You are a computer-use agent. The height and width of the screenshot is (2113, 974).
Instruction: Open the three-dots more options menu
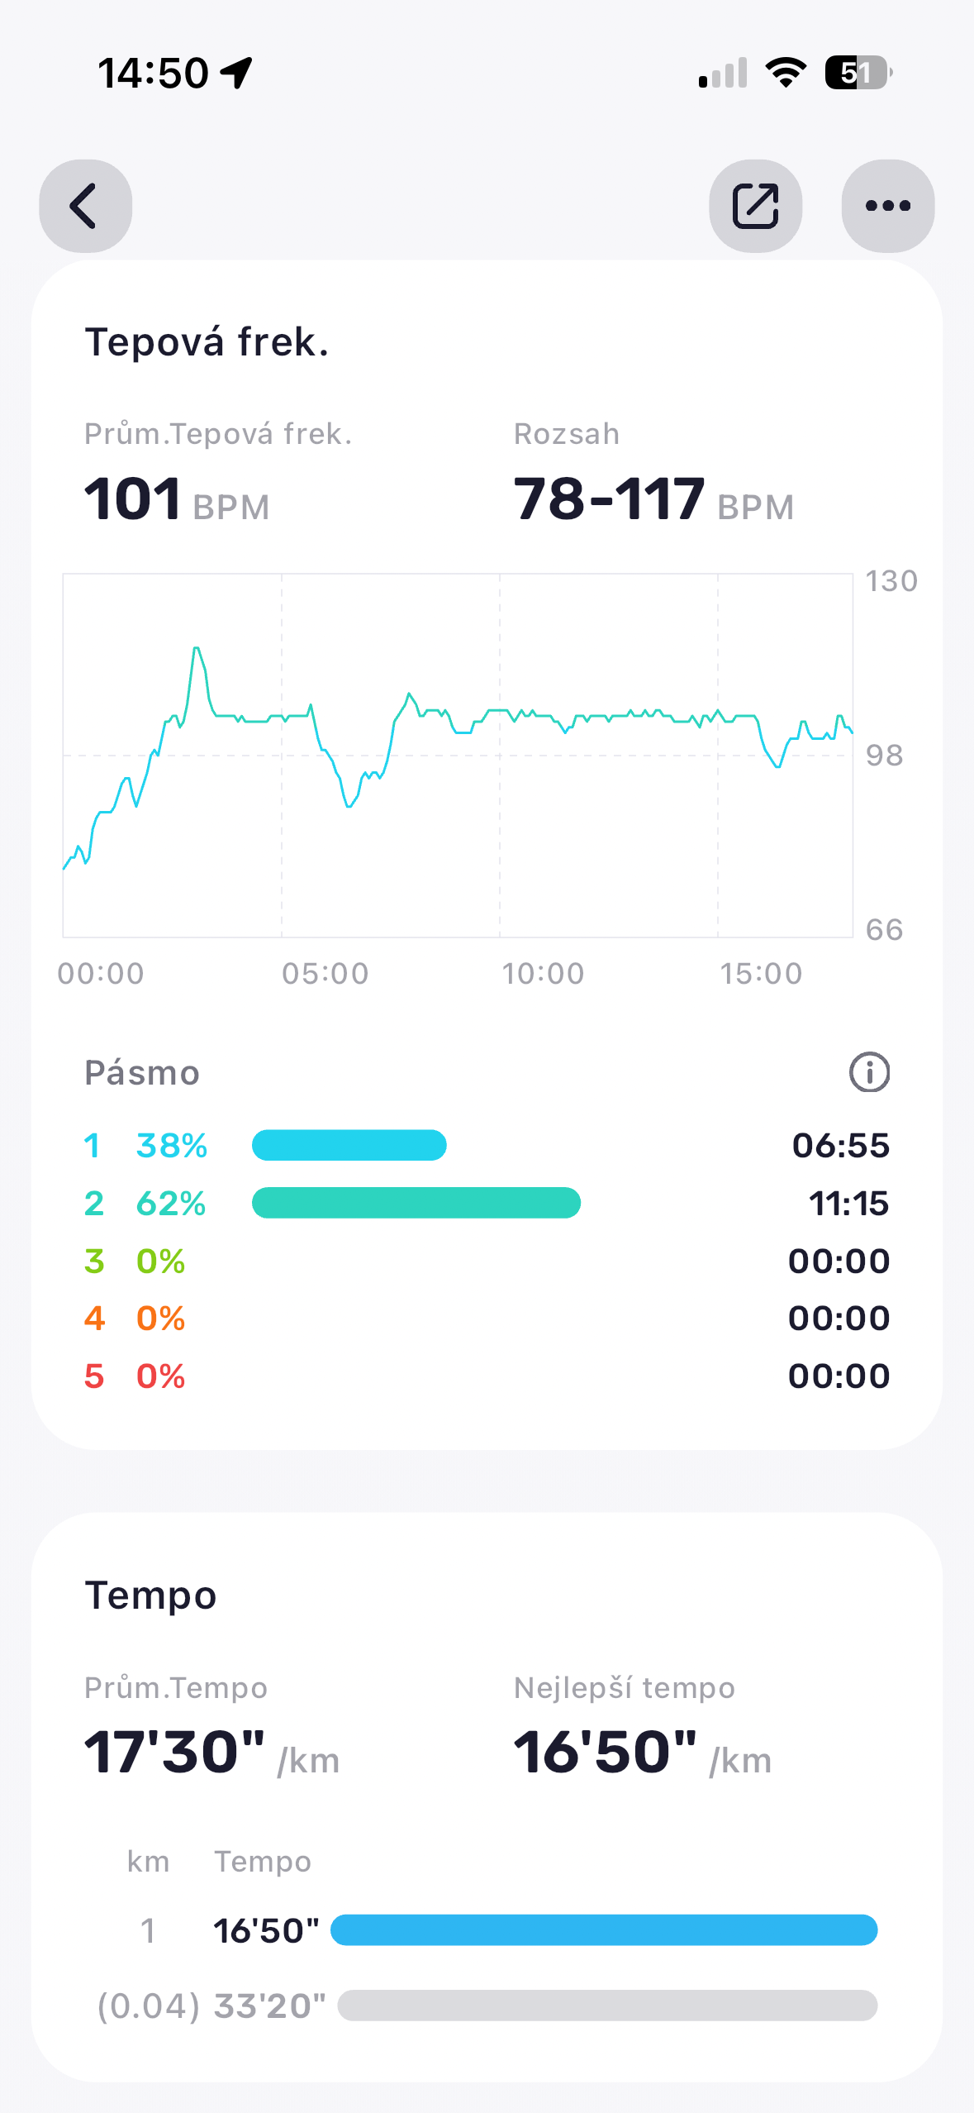pyautogui.click(x=887, y=206)
